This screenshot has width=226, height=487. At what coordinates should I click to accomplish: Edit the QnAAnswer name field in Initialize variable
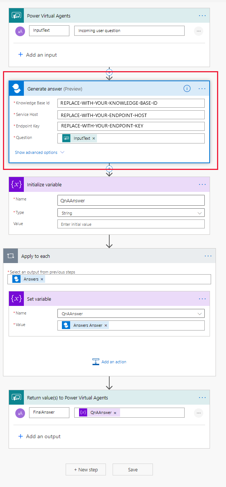point(131,200)
